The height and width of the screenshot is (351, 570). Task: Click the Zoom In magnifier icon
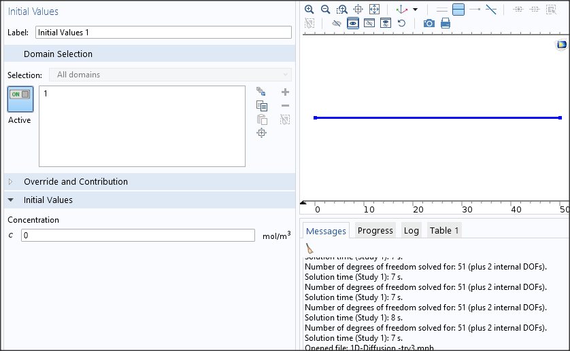click(309, 10)
